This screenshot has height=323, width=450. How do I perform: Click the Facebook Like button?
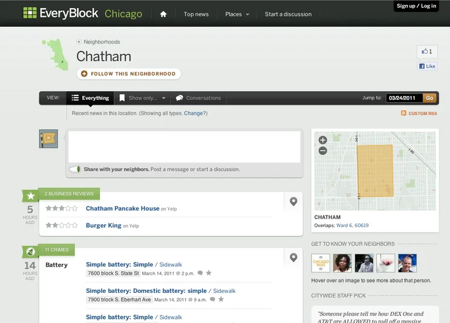(x=427, y=66)
